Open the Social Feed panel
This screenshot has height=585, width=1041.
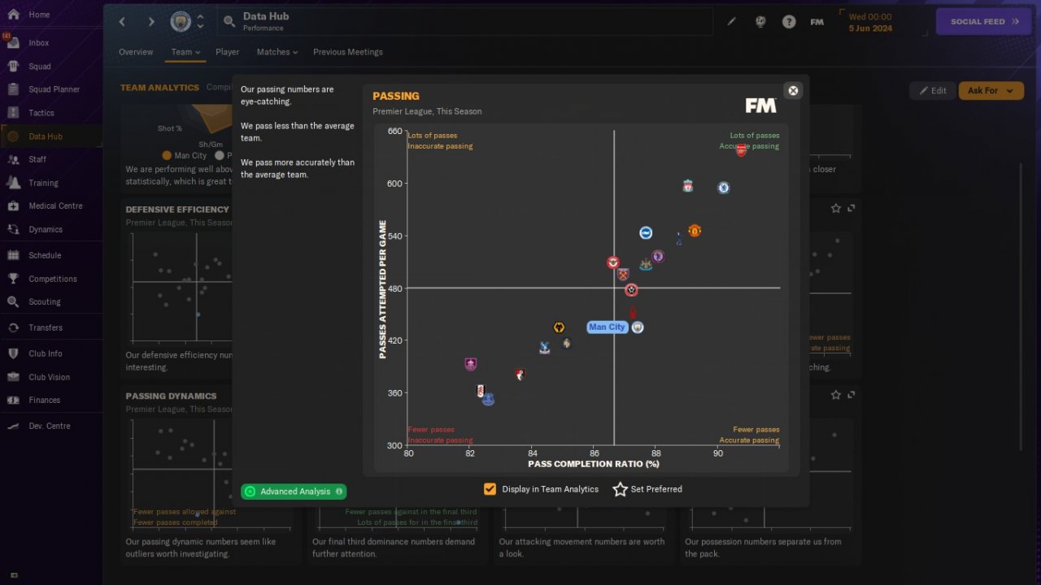(x=985, y=22)
